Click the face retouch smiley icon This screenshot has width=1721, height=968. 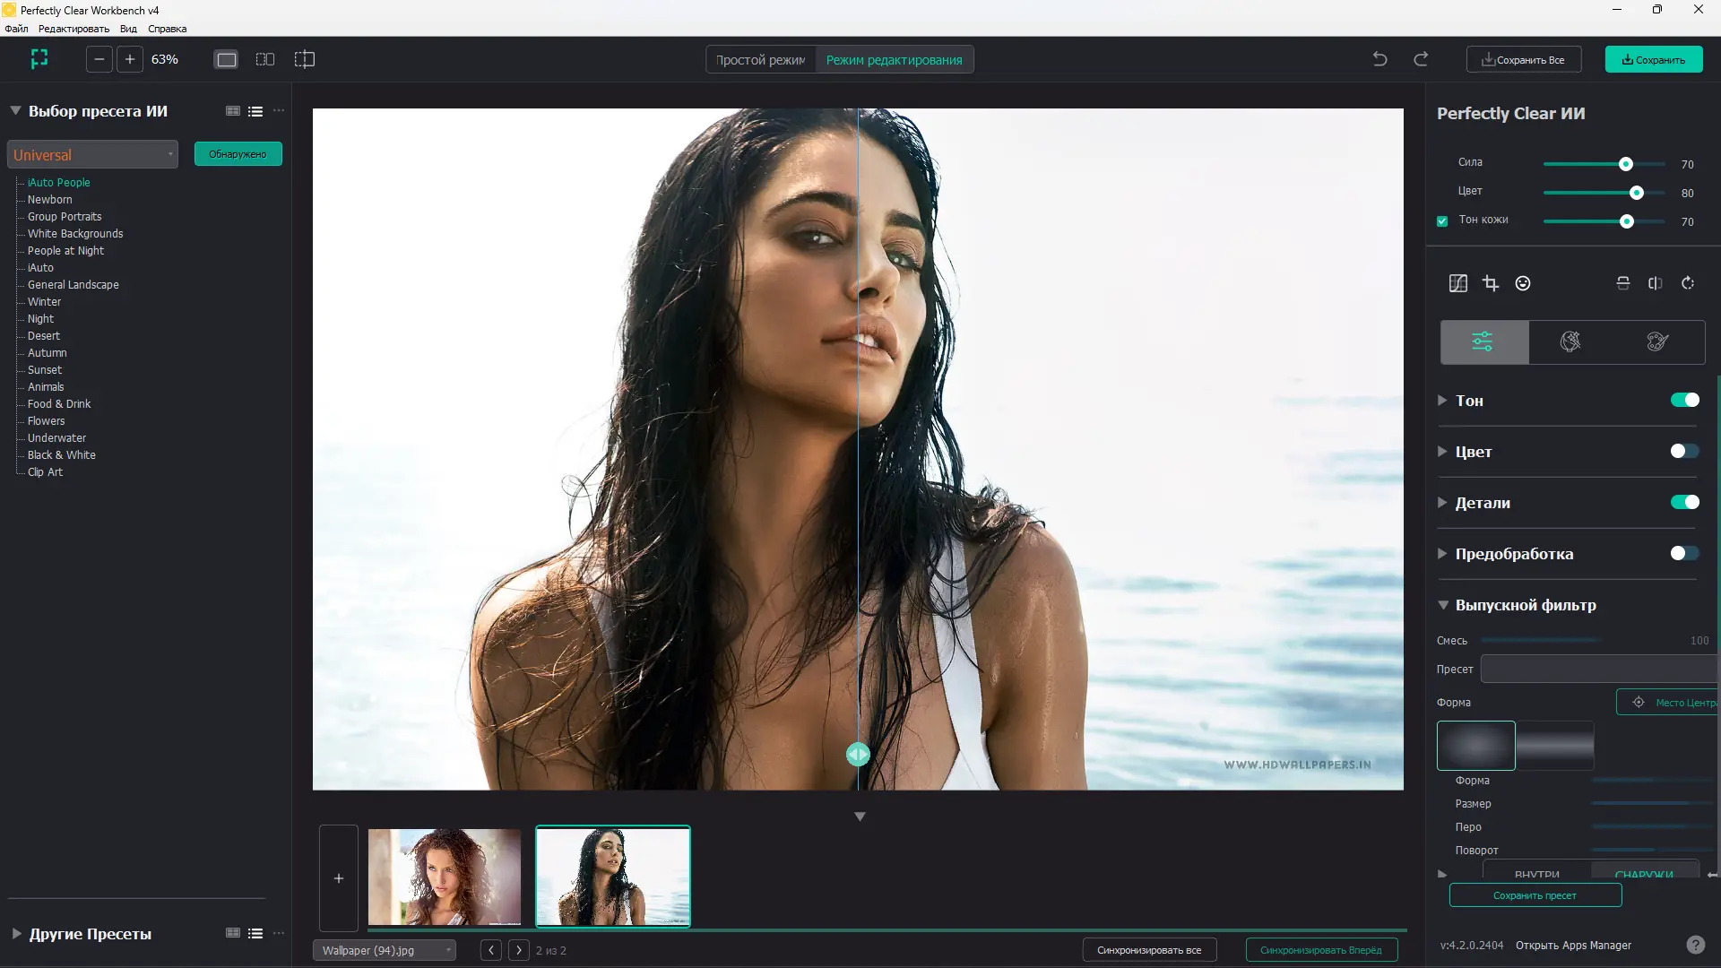1523,283
